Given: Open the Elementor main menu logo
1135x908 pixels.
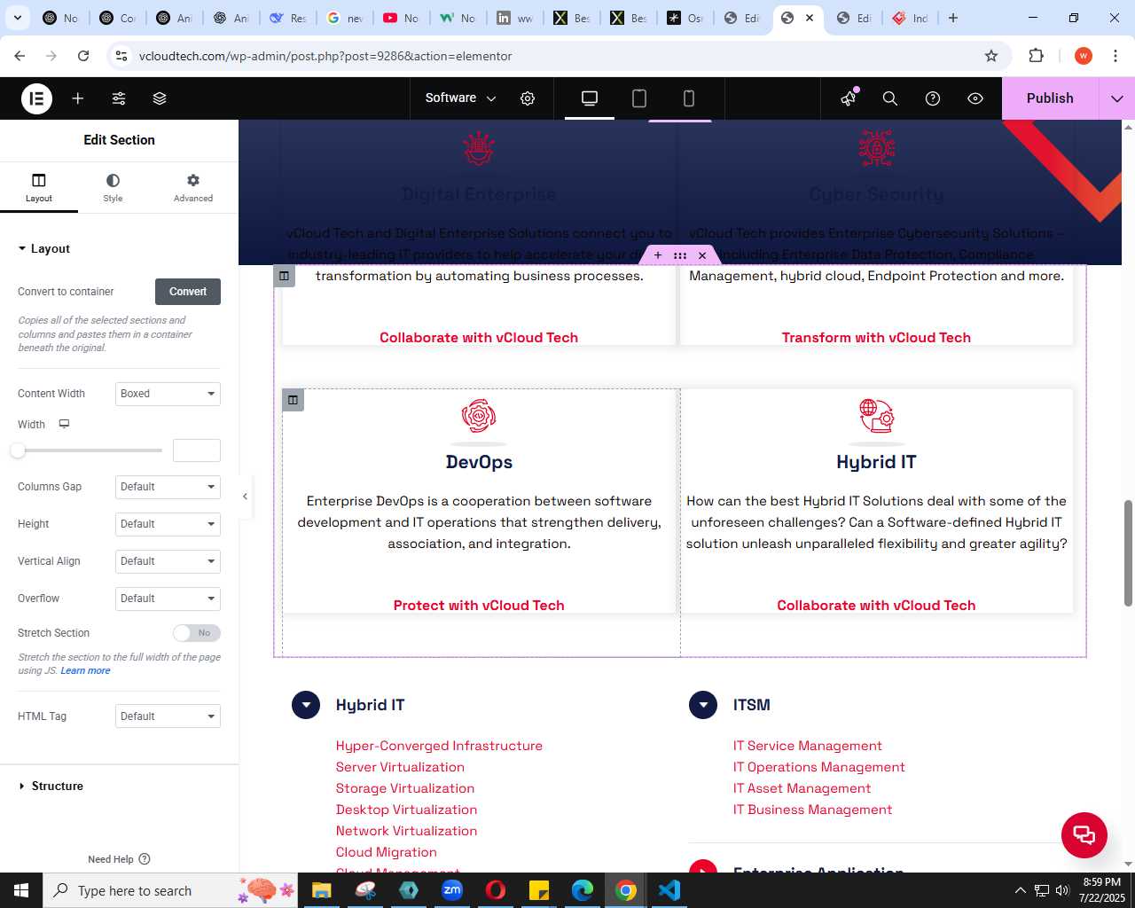Looking at the screenshot, I should 37,98.
